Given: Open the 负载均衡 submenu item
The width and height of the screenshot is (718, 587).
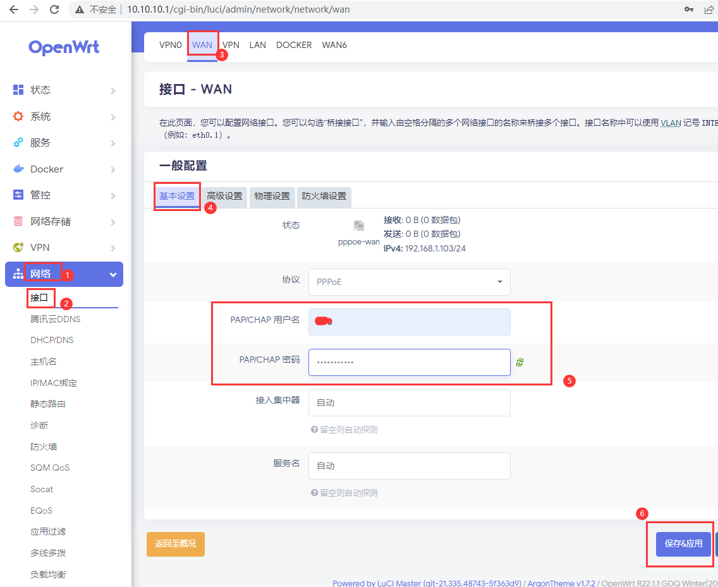Looking at the screenshot, I should pos(48,574).
